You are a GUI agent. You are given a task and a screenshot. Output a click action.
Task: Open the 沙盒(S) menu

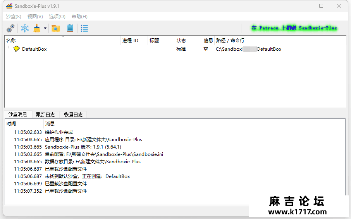[14, 17]
